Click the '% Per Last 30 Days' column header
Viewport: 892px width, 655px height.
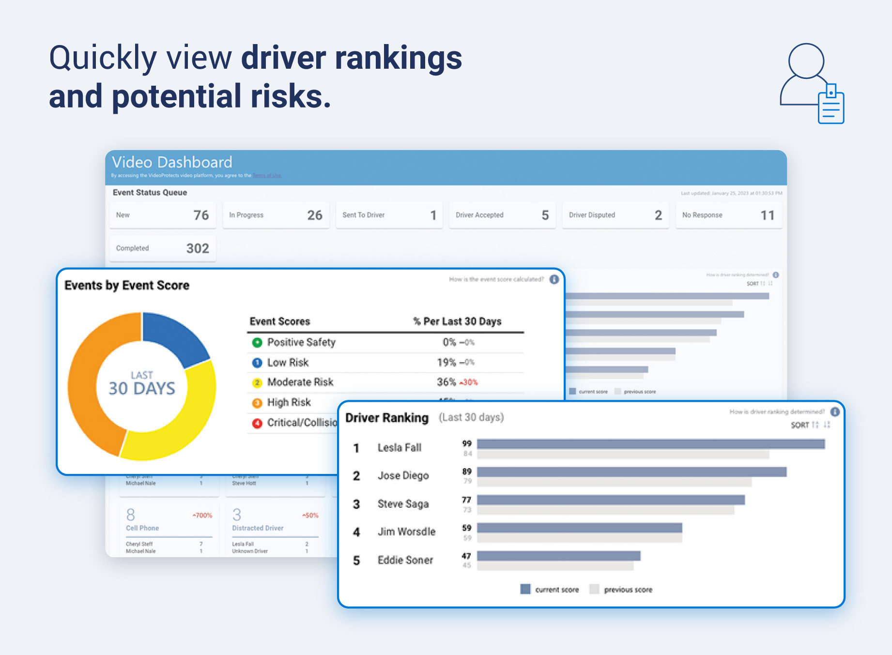[x=457, y=321]
